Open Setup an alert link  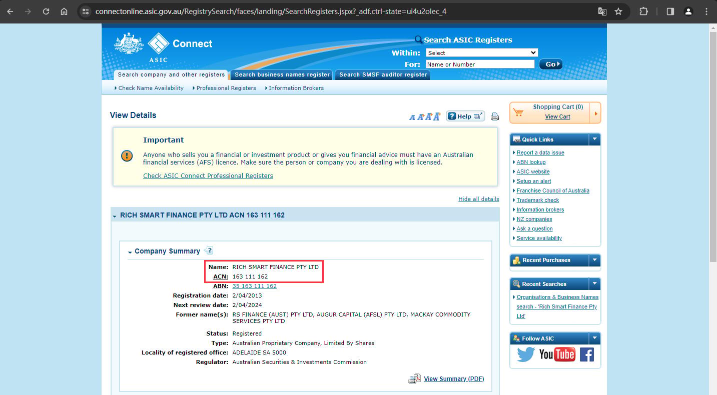(534, 181)
